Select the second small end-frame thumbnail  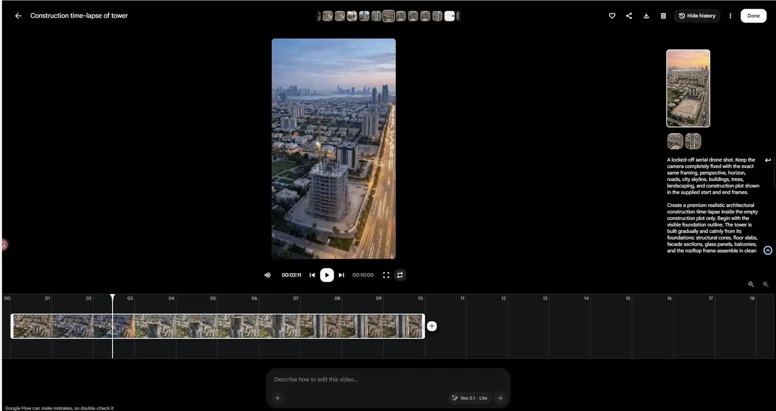coord(693,141)
